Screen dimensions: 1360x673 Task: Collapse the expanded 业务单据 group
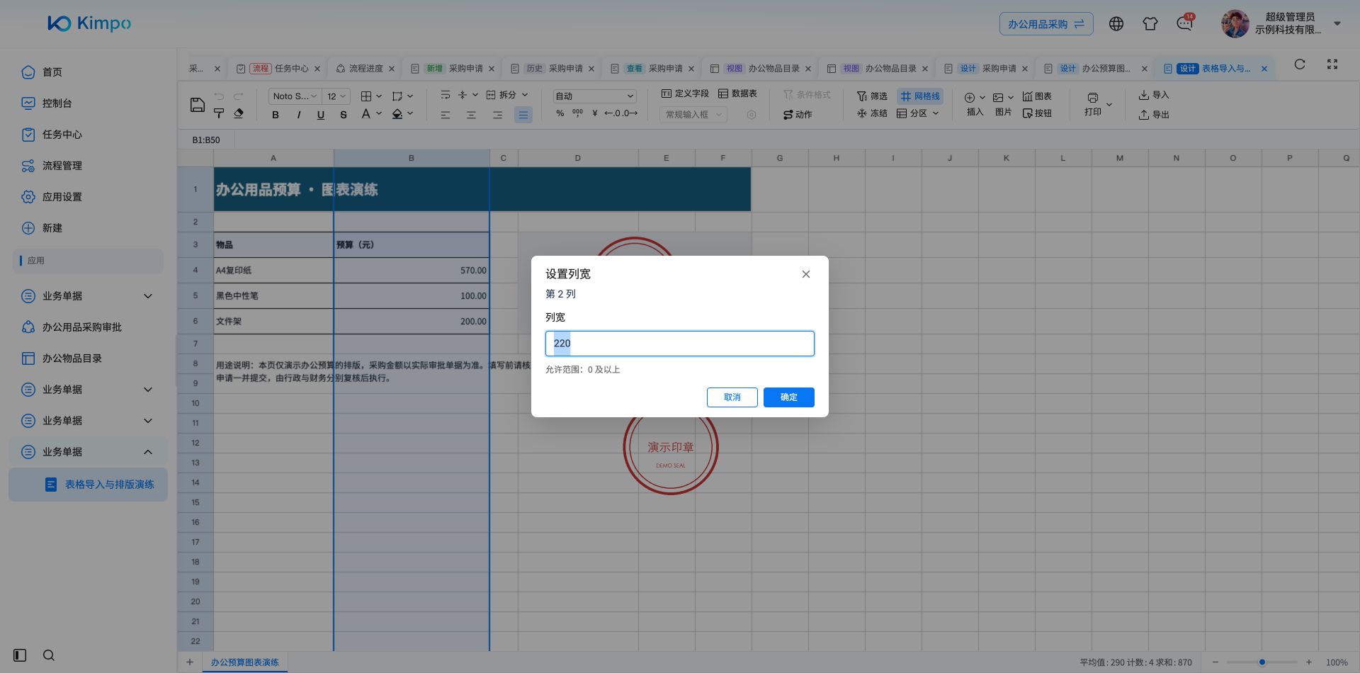click(x=148, y=452)
